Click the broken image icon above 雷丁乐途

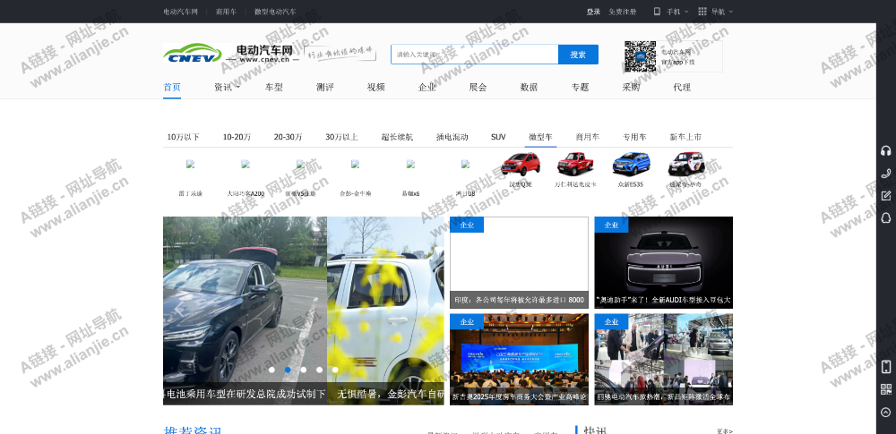pyautogui.click(x=190, y=164)
